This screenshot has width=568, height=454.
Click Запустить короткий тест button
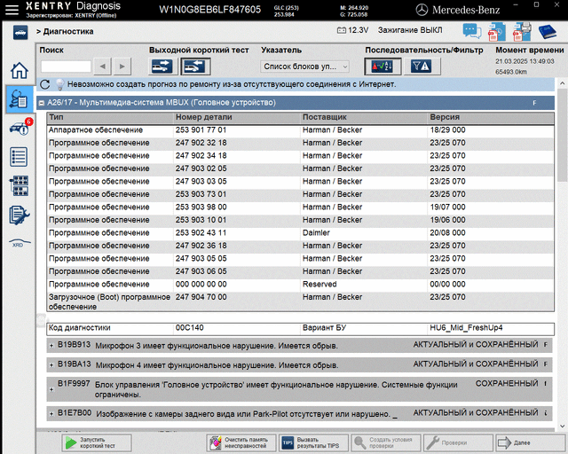(97, 442)
